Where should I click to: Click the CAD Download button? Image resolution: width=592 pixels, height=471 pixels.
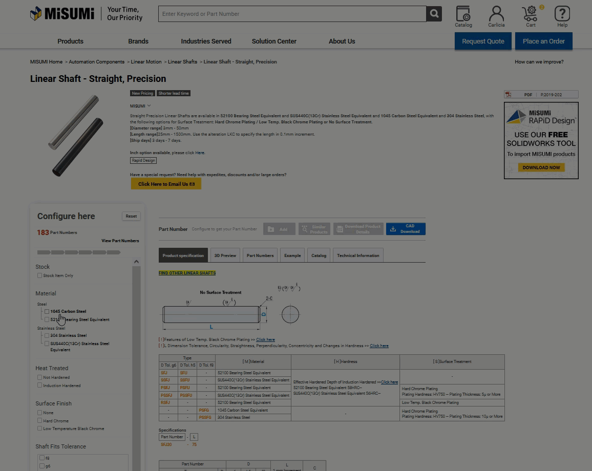point(406,229)
